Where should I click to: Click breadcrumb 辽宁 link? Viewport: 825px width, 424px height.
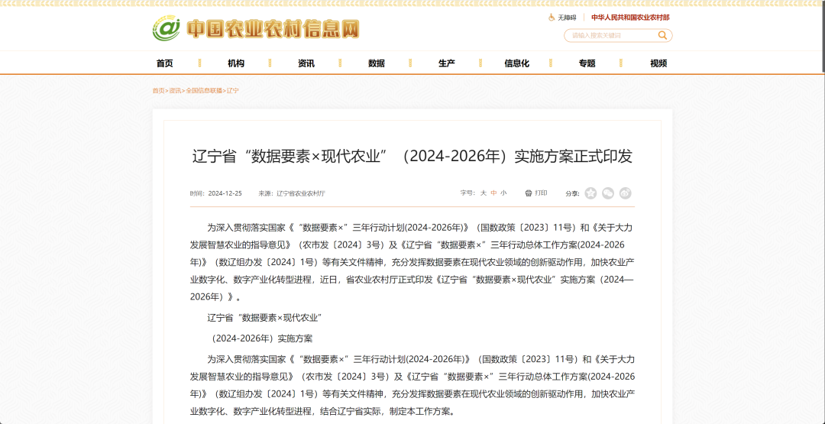point(232,90)
